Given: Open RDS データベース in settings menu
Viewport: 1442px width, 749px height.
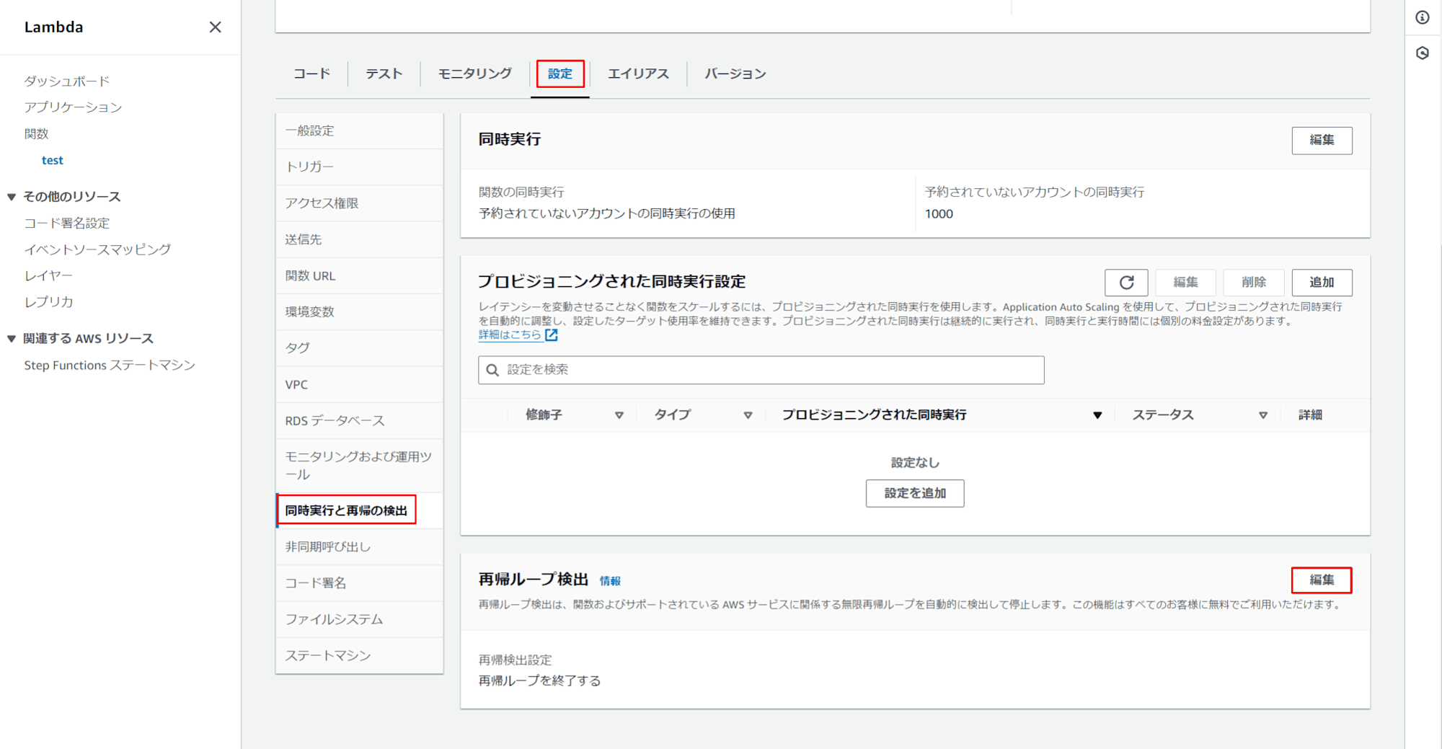Looking at the screenshot, I should (x=359, y=421).
